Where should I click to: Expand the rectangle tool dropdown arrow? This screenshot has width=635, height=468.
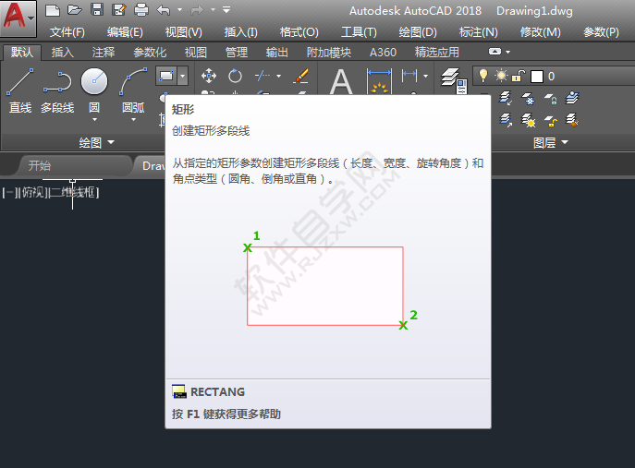[x=183, y=76]
